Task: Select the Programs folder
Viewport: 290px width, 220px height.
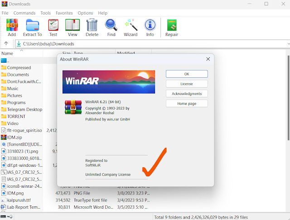Action: (14, 102)
